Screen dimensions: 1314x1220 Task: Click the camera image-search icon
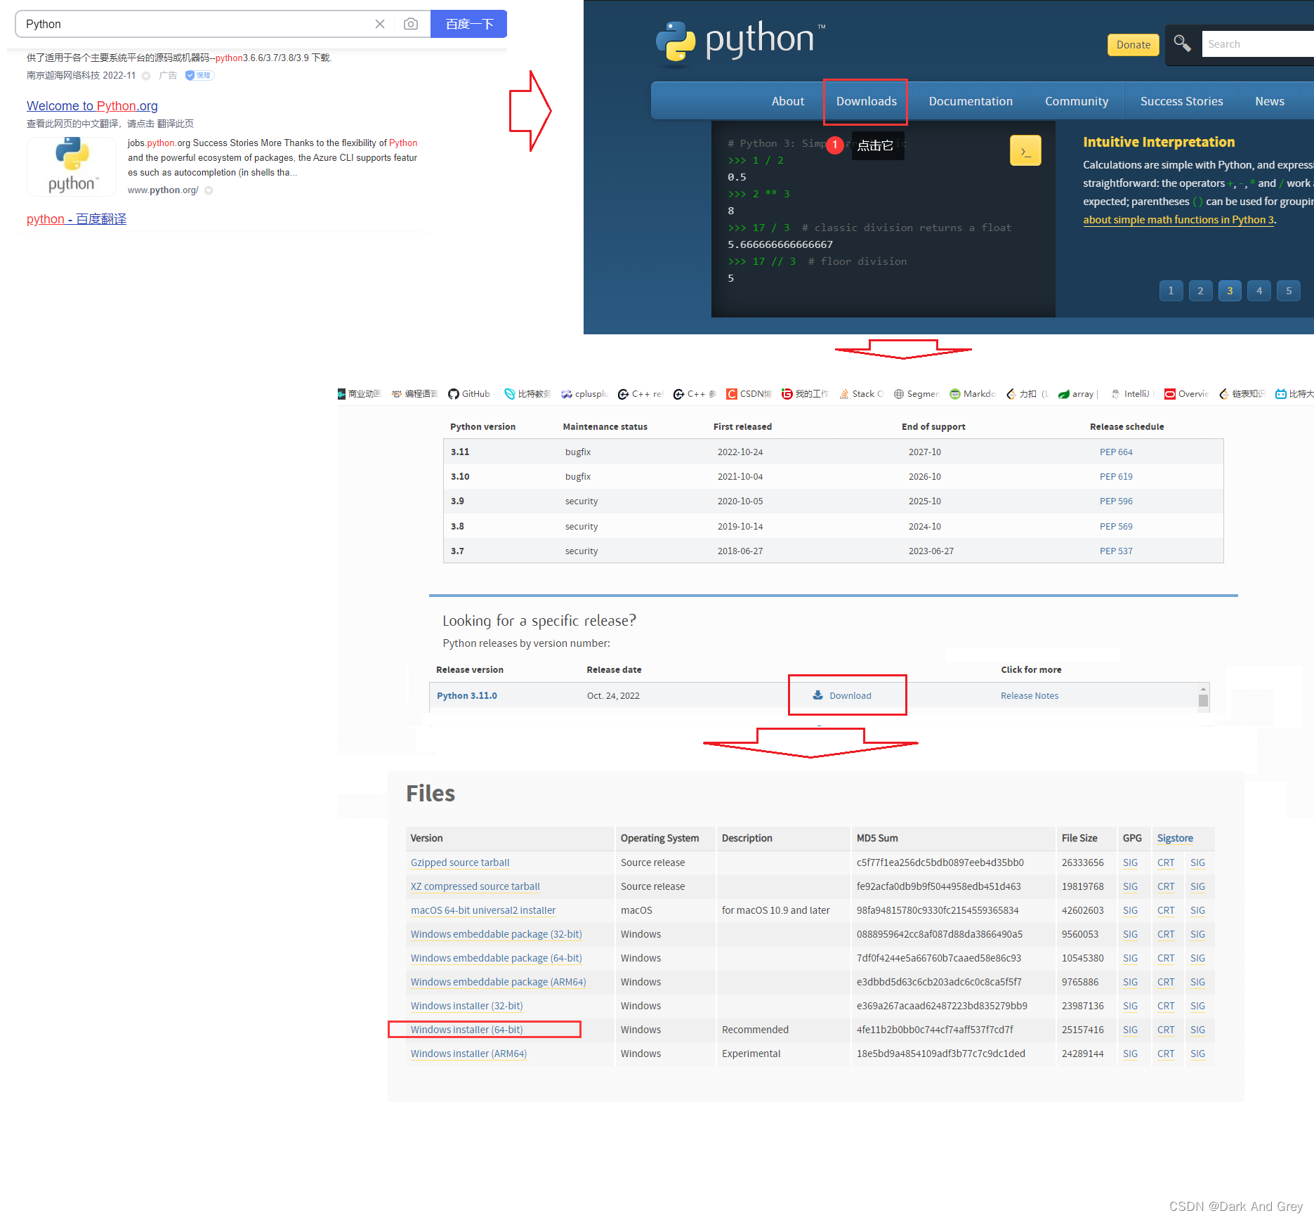click(x=411, y=24)
